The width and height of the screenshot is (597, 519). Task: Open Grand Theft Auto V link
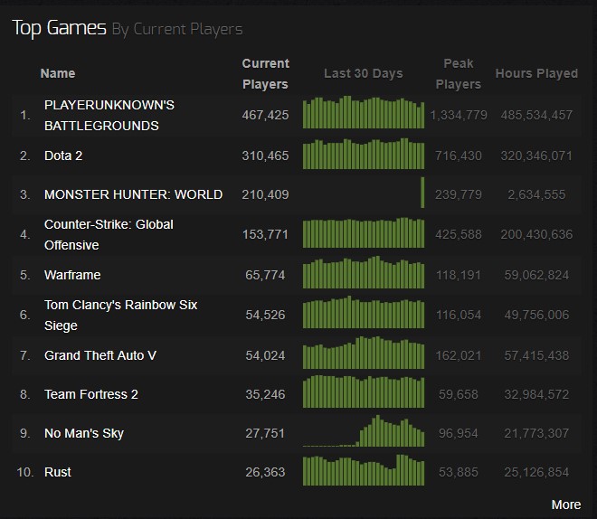point(100,355)
